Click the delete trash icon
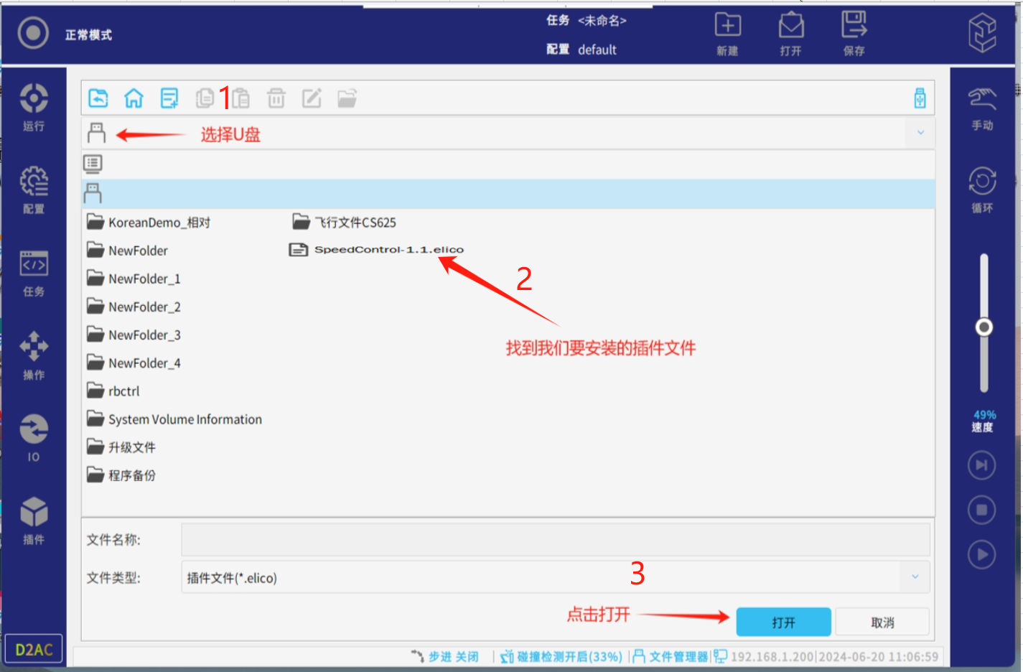The height and width of the screenshot is (672, 1023). (276, 98)
